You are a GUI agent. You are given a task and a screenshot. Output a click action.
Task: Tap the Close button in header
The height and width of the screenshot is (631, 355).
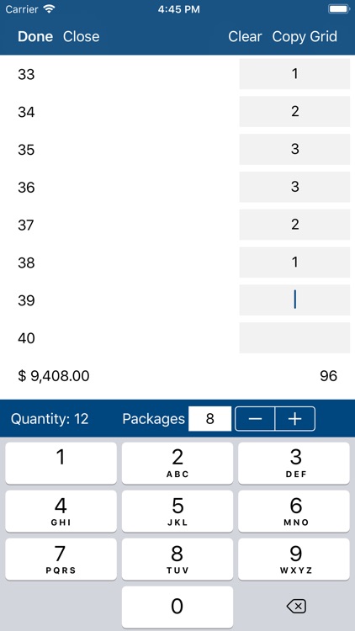(x=82, y=37)
